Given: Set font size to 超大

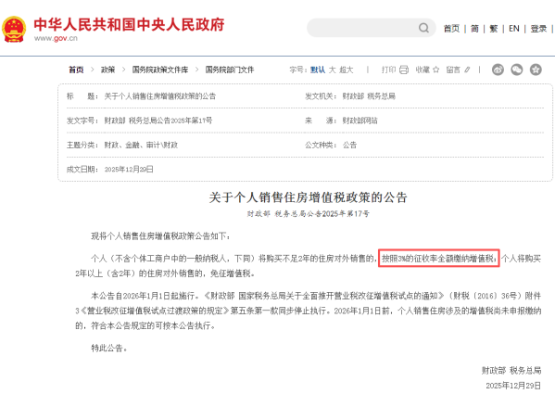Looking at the screenshot, I should point(347,70).
